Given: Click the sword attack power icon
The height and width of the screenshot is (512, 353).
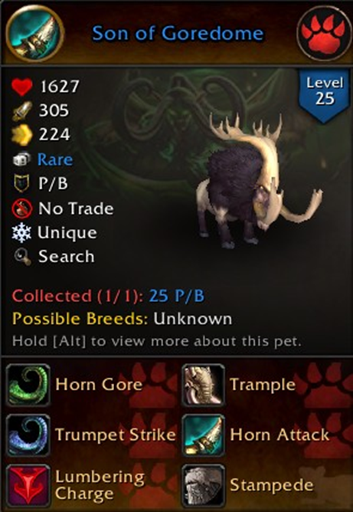Looking at the screenshot, I should 22,111.
